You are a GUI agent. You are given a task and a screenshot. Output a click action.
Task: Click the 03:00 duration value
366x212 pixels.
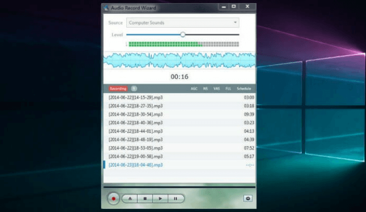tap(249, 97)
